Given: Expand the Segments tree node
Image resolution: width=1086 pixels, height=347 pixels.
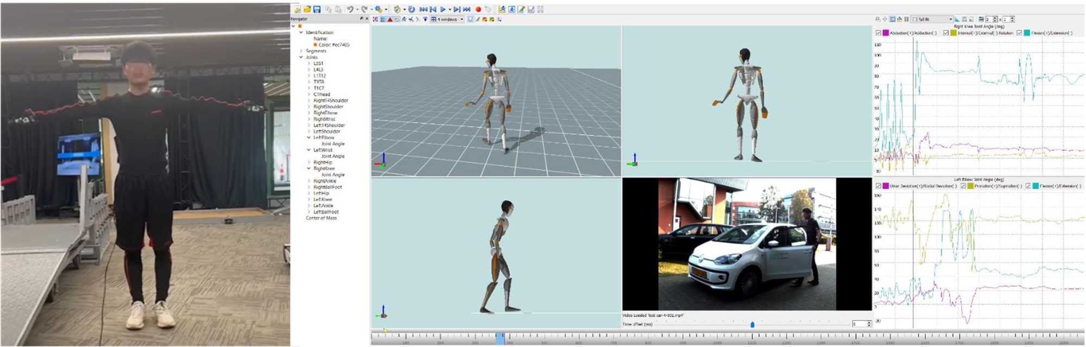Looking at the screenshot, I should 301,51.
